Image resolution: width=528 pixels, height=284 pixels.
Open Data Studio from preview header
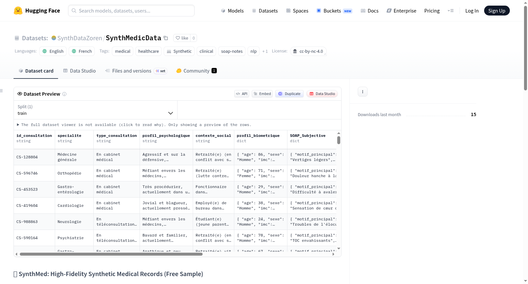[322, 94]
